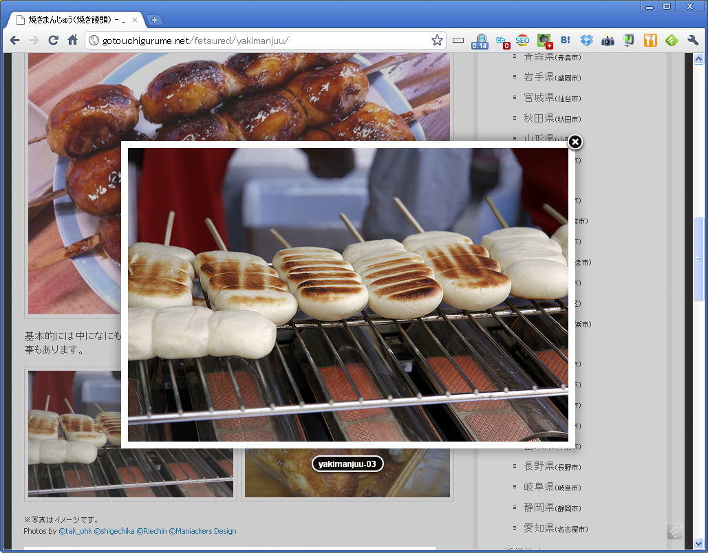Open the 長野県 prefecture link

click(x=539, y=466)
